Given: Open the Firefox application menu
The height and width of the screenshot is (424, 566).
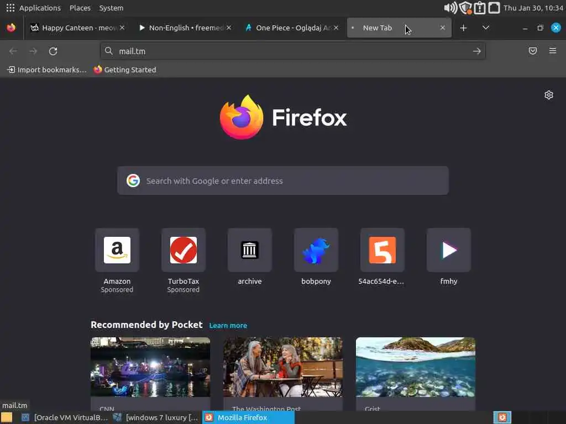Looking at the screenshot, I should click(553, 51).
